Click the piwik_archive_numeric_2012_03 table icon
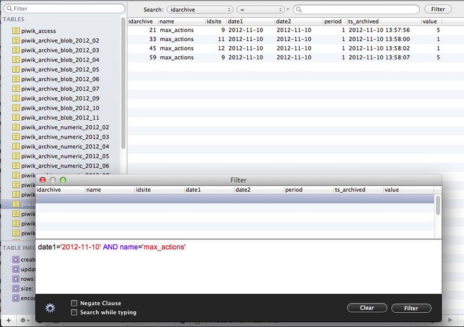 tap(16, 137)
